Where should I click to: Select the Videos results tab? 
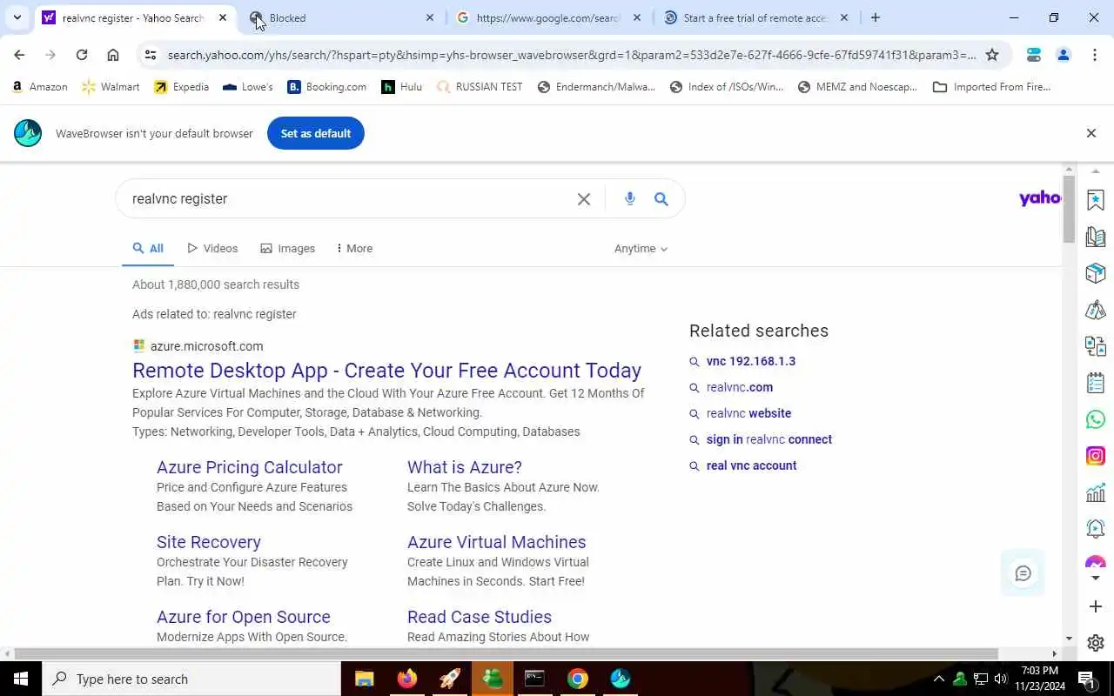pyautogui.click(x=212, y=249)
